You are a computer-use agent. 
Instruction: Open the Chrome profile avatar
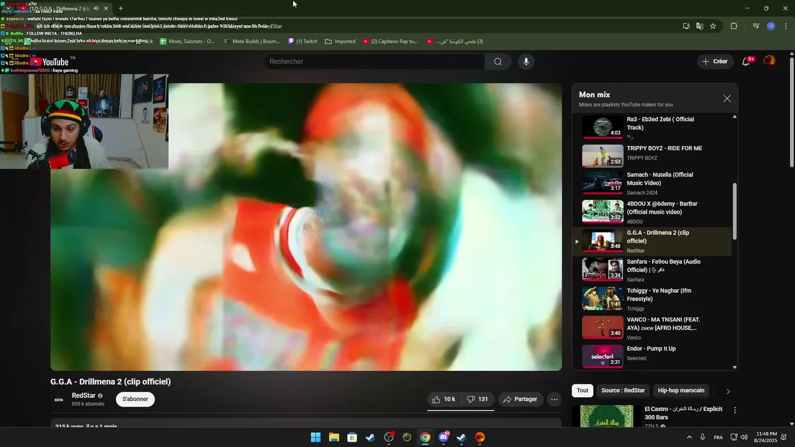coord(771,26)
